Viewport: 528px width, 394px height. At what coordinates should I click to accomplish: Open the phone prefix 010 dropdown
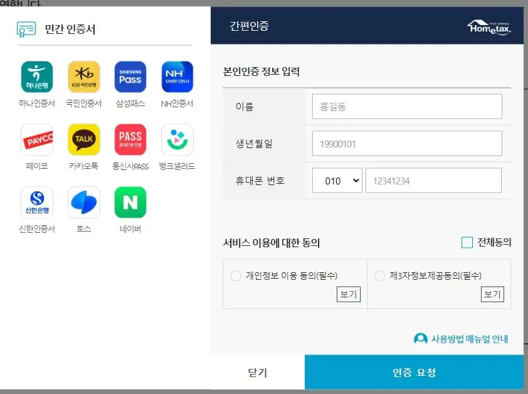(337, 181)
